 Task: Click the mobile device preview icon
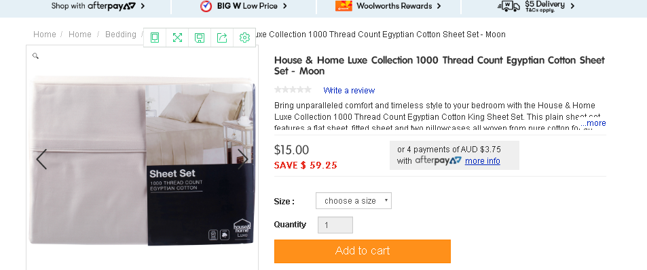pos(155,38)
